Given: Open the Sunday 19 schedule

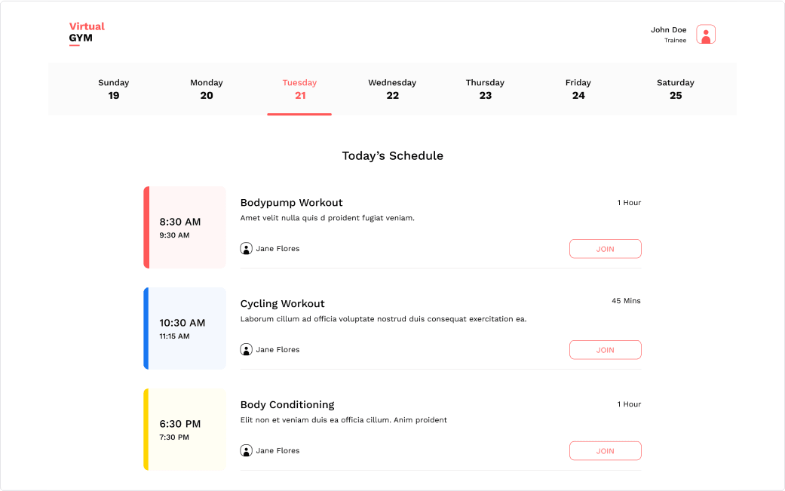Looking at the screenshot, I should (x=113, y=89).
